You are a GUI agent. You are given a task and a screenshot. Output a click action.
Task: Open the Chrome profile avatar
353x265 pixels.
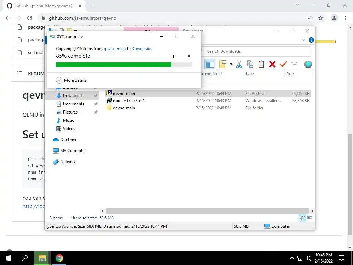tap(334, 18)
